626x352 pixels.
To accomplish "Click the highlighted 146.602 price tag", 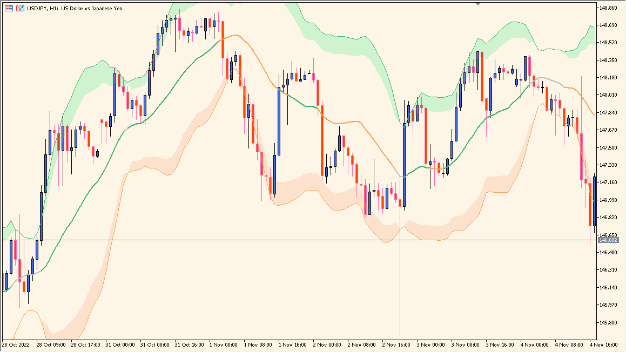I will [609, 240].
